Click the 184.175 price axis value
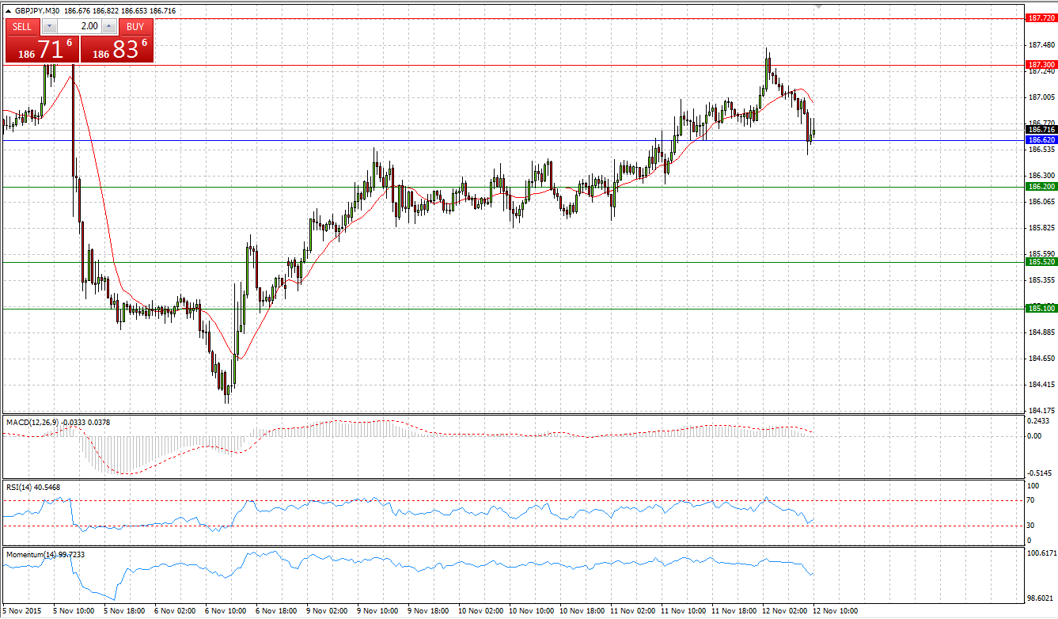 tap(1041, 411)
